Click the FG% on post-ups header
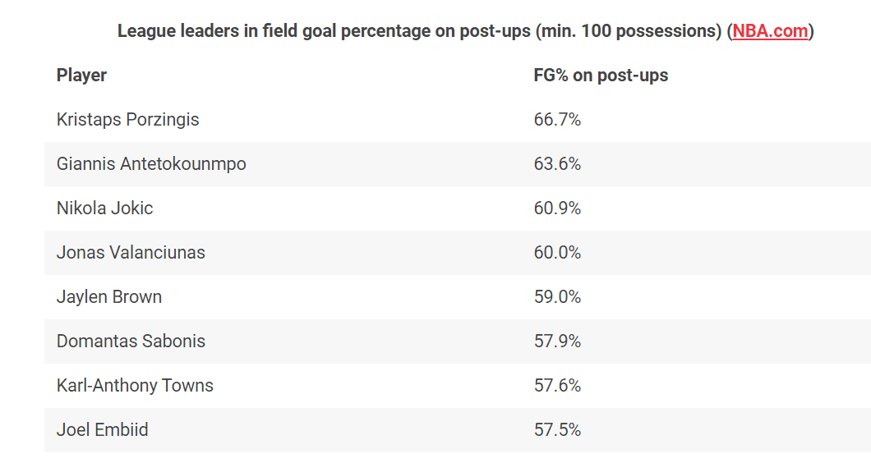 pos(601,76)
